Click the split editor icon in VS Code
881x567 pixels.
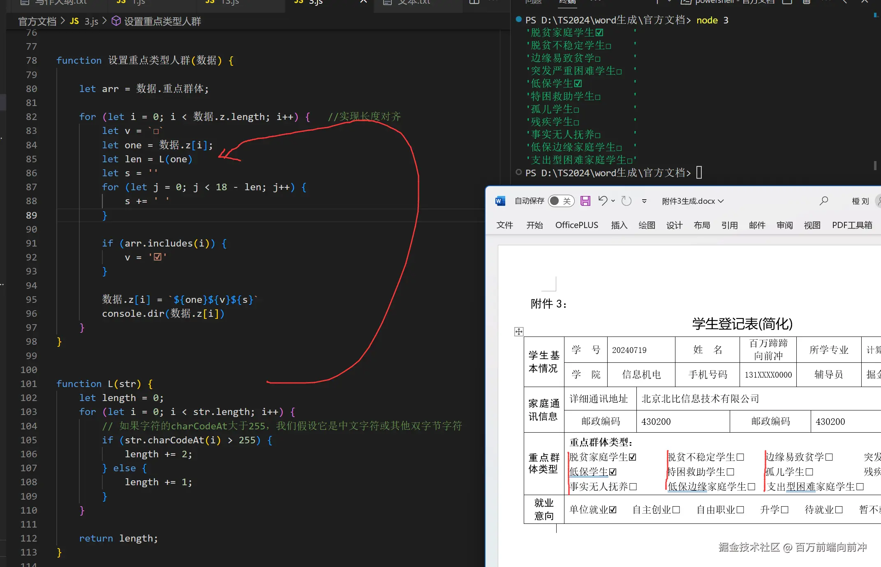pos(474,2)
